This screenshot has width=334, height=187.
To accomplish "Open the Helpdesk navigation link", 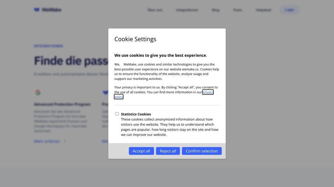I will click(x=263, y=10).
